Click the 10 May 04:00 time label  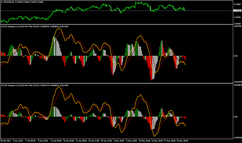tap(144, 141)
